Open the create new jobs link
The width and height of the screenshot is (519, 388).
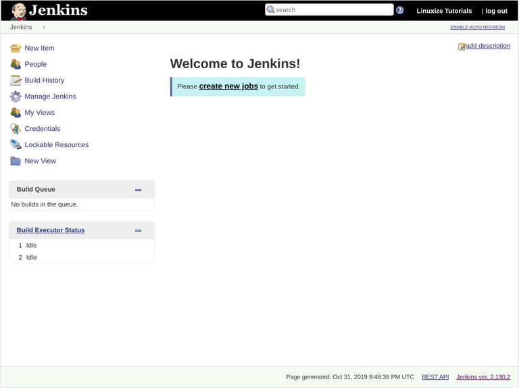coord(228,86)
